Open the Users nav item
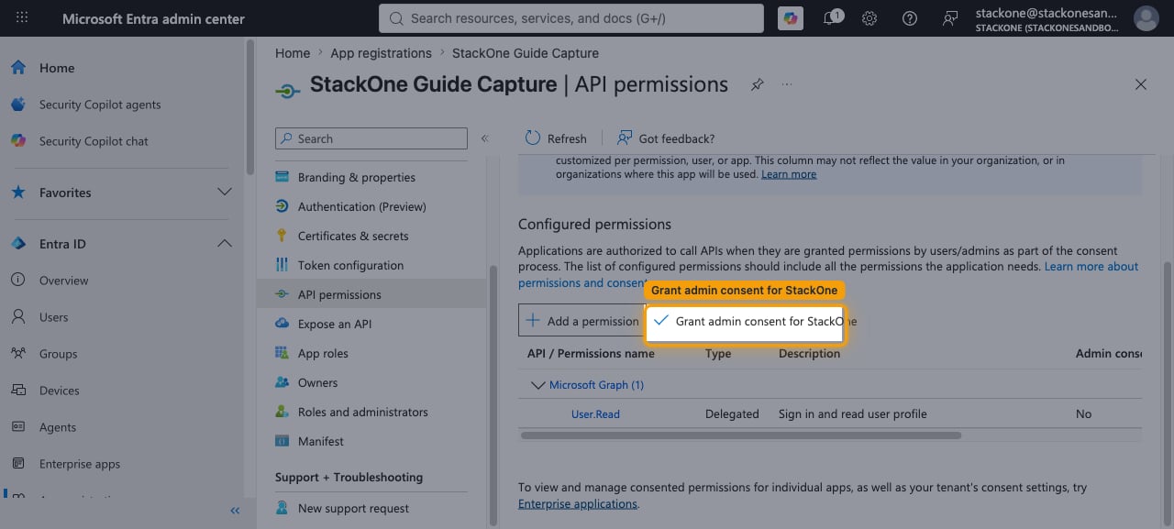Viewport: 1174px width, 529px height. point(53,317)
